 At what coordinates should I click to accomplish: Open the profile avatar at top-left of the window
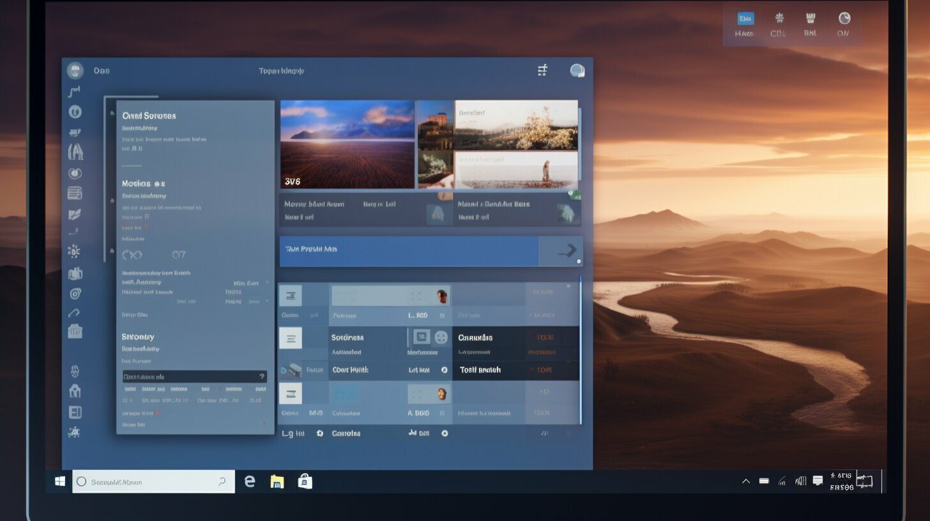tap(75, 70)
